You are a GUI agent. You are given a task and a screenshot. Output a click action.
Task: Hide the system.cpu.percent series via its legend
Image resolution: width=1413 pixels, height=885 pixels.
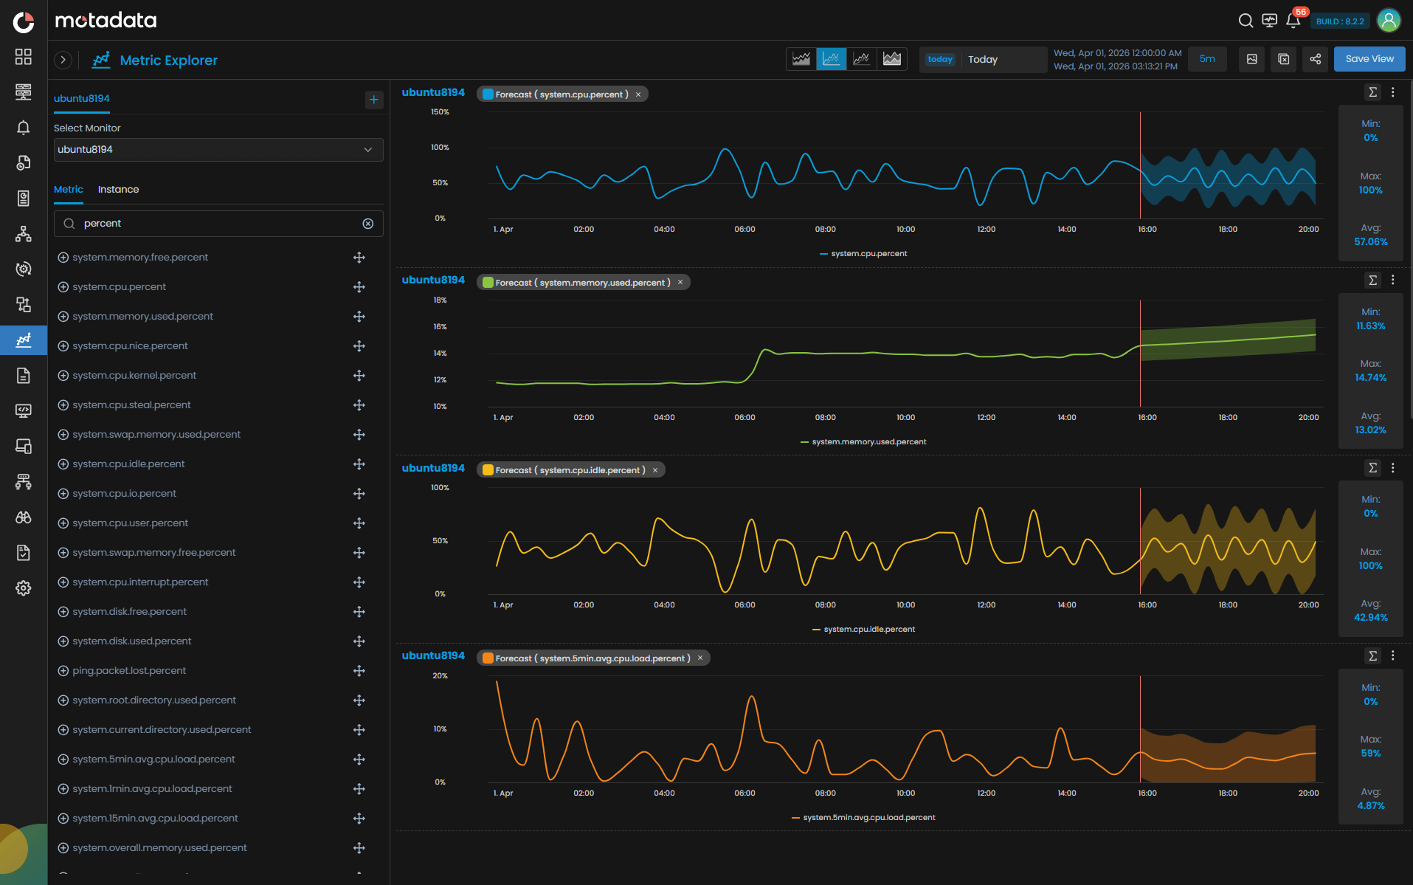tap(863, 253)
